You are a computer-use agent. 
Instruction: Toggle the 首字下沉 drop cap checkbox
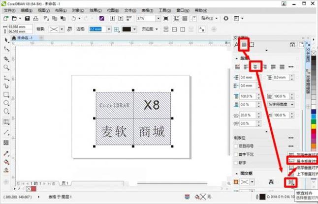(236, 154)
